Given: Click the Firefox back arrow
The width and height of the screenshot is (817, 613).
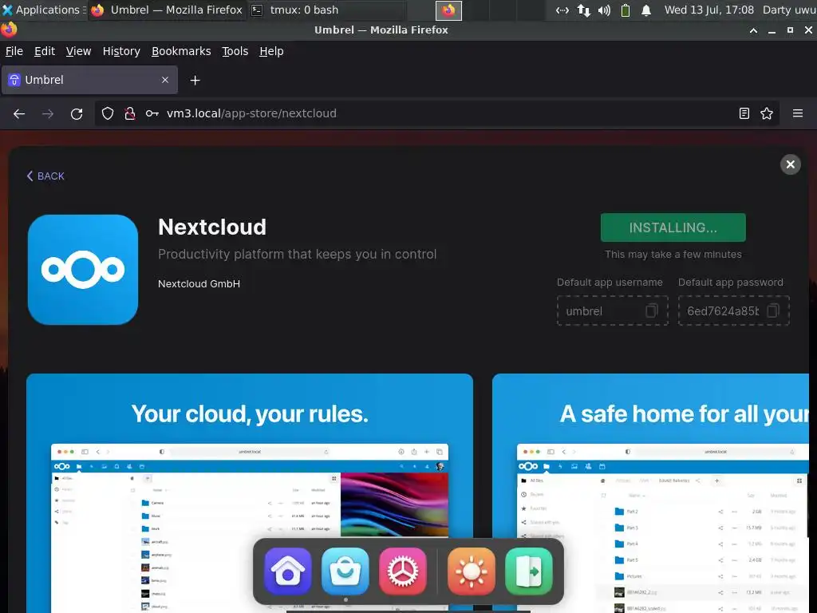Looking at the screenshot, I should click(x=19, y=113).
